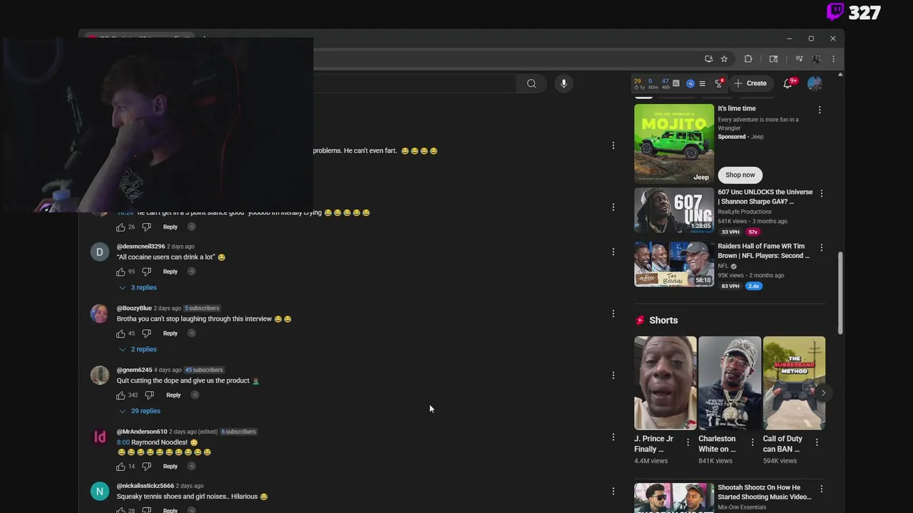Reply to desmcneil3296's comment
The height and width of the screenshot is (513, 913).
[x=170, y=271]
